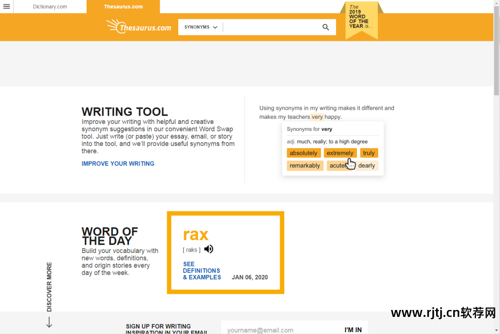Choose the synonym 'dearly'

[367, 166]
